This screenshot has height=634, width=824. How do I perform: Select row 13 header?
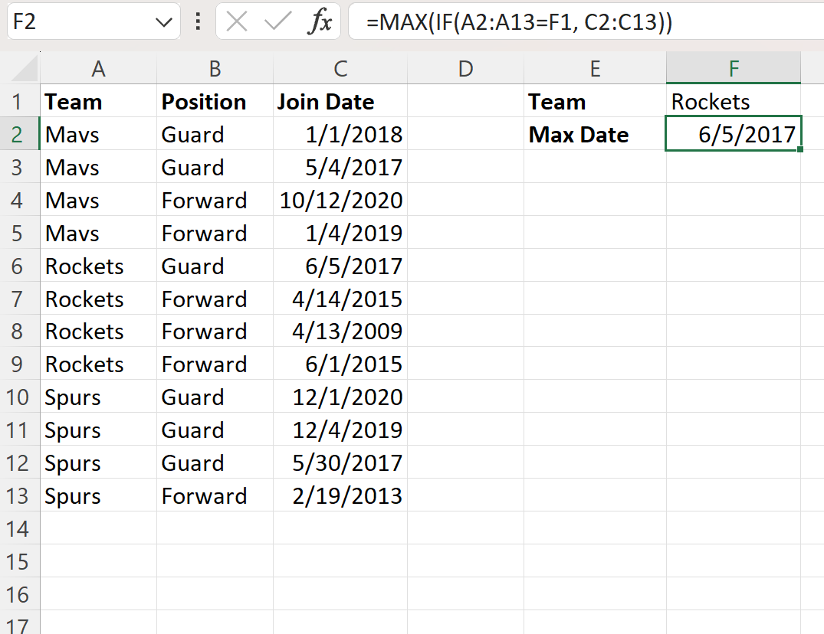pos(19,495)
